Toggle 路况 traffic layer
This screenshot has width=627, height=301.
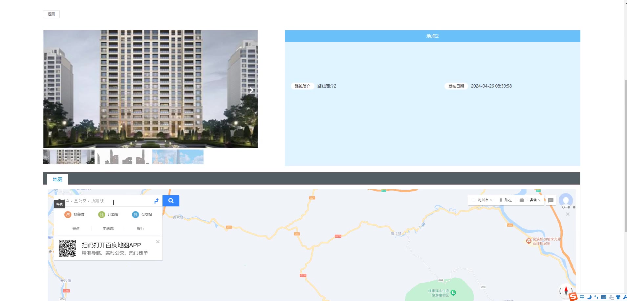click(506, 200)
